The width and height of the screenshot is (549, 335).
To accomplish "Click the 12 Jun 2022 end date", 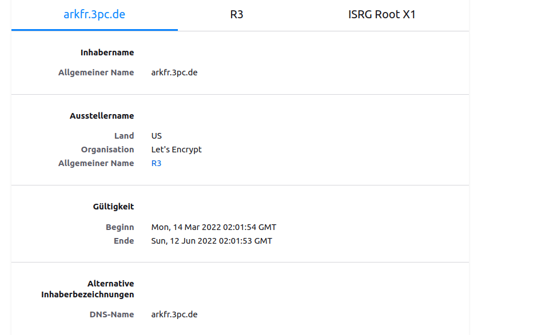I will 212,241.
